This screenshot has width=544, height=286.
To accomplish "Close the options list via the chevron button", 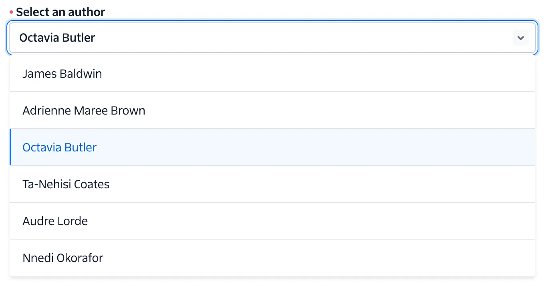I will coord(520,38).
